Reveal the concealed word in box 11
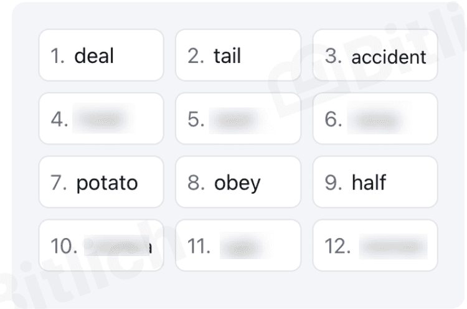The height and width of the screenshot is (309, 467). [244, 247]
